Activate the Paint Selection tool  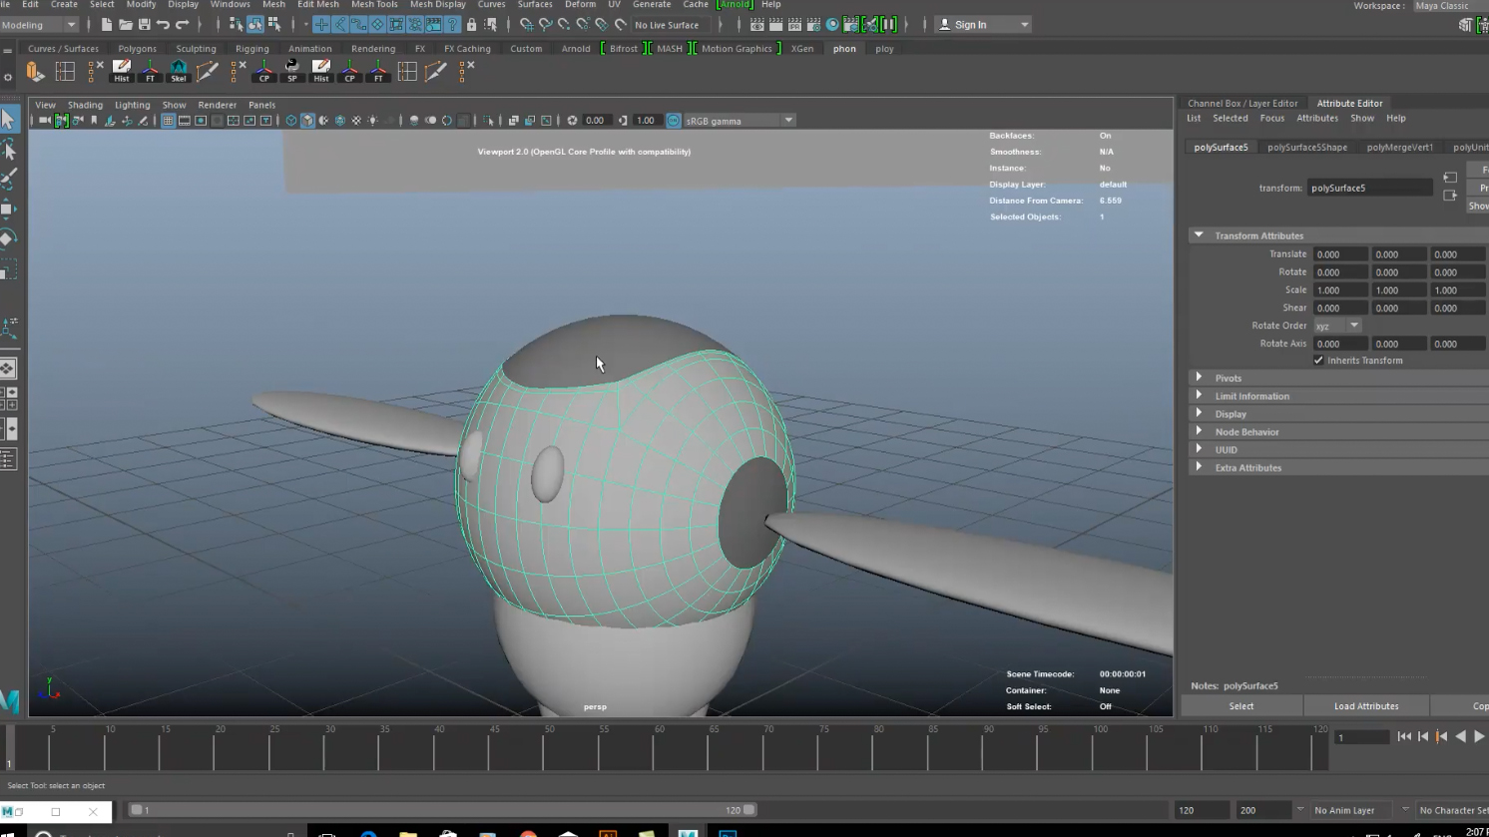point(9,180)
